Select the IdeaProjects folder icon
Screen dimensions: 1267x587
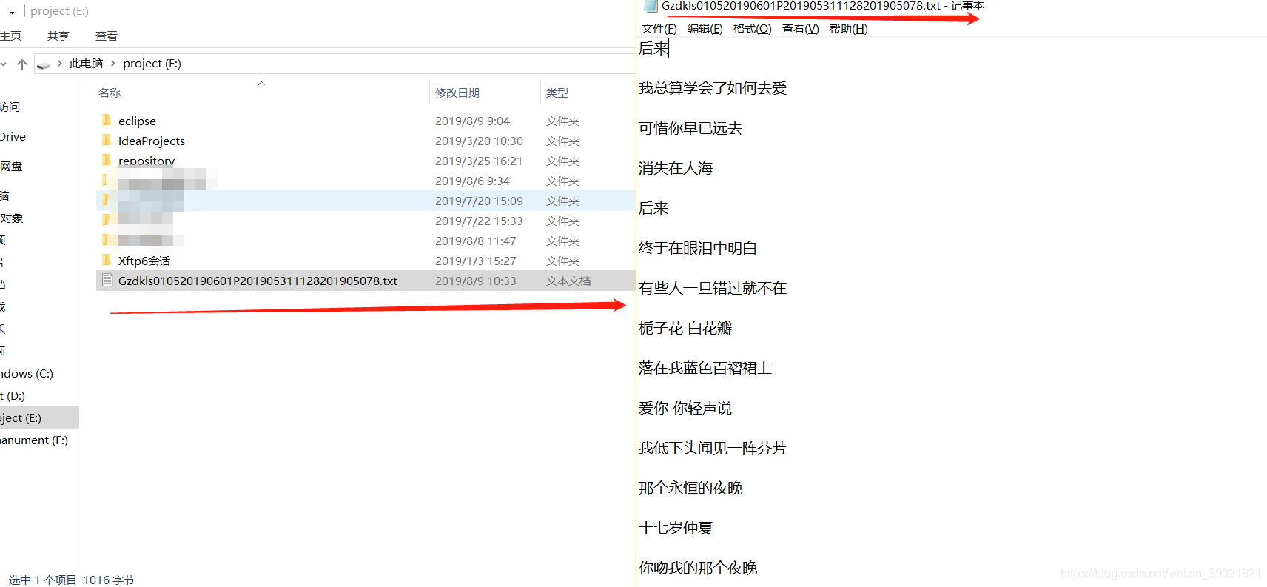coord(107,141)
